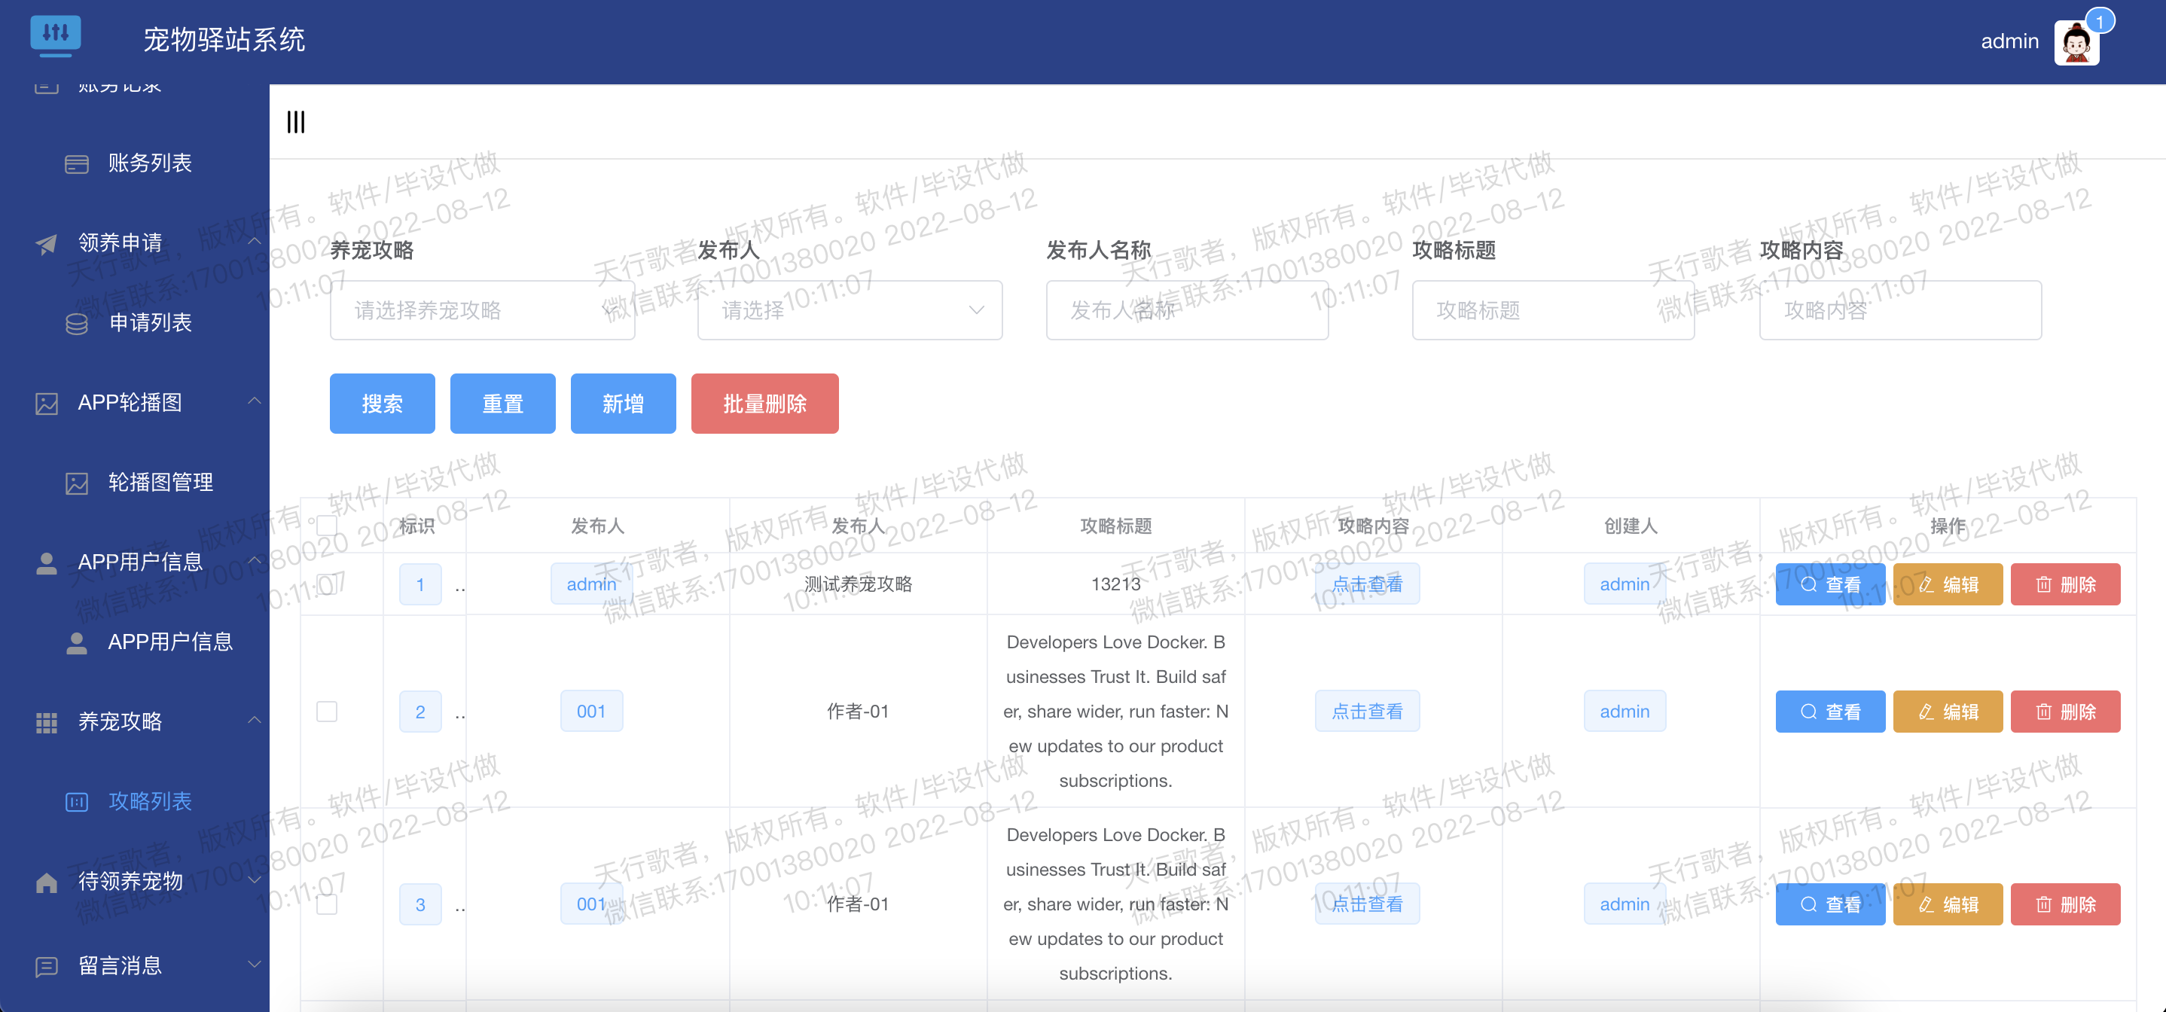Select the 攻略列表 menu item

(x=150, y=801)
